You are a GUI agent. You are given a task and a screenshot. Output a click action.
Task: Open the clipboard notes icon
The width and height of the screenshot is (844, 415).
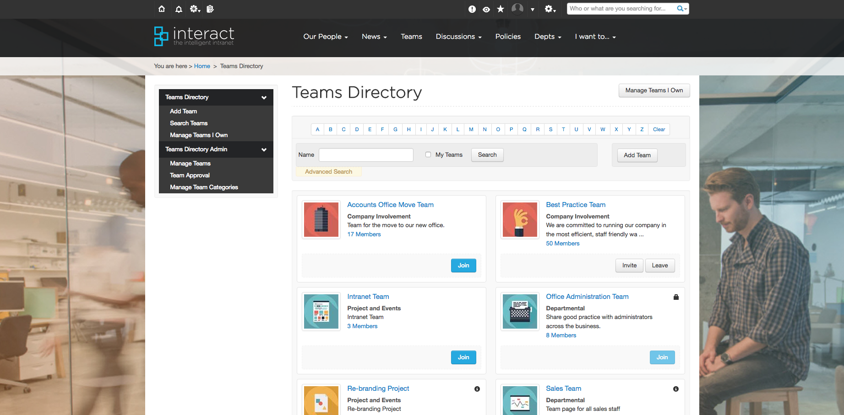click(210, 9)
